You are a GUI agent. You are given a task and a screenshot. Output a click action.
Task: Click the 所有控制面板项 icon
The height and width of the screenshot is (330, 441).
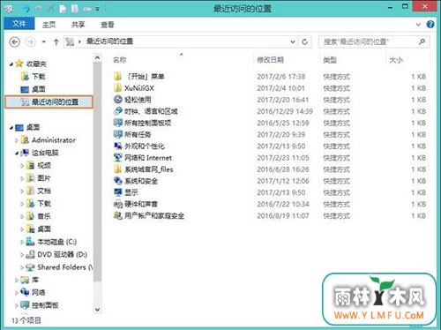[117, 123]
